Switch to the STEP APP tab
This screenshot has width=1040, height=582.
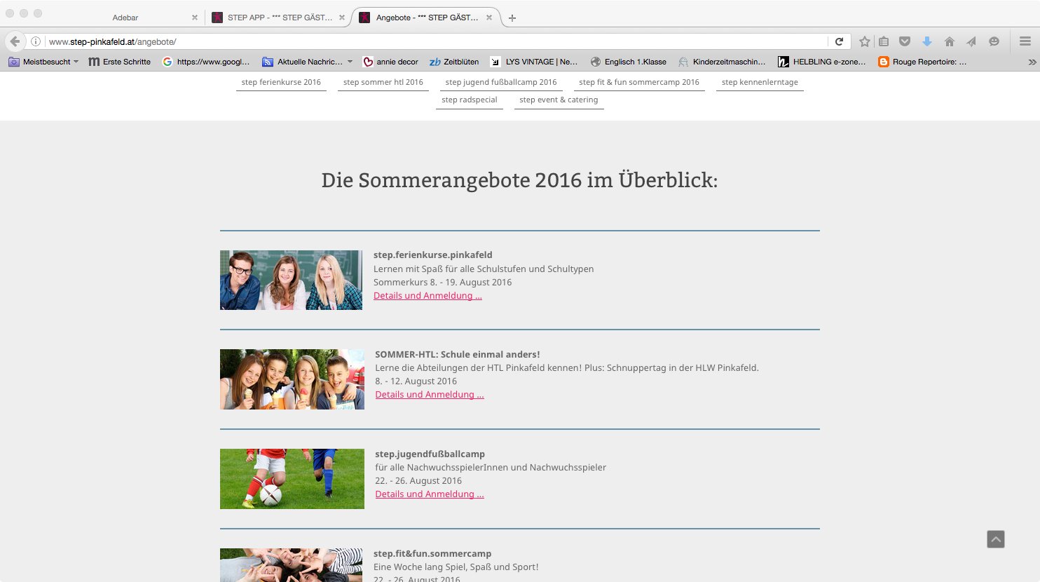[279, 18]
